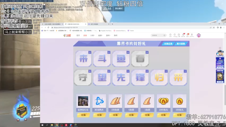Expand the 游戏 navigation dropdown
The height and width of the screenshot is (127, 226).
(108, 36)
